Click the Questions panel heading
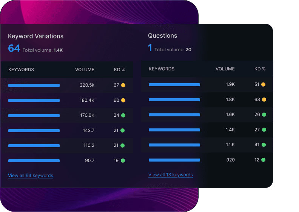Image resolution: width=299 pixels, height=212 pixels. 162,36
